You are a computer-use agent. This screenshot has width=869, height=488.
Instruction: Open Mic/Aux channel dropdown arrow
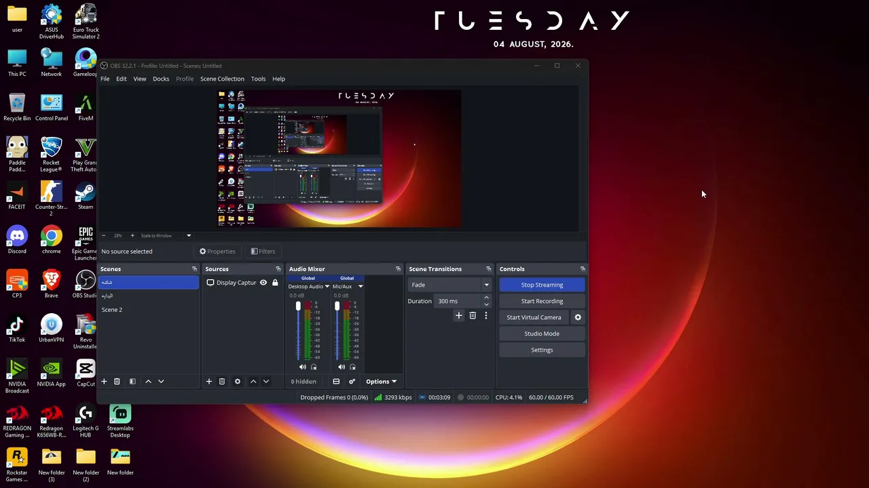pos(360,287)
